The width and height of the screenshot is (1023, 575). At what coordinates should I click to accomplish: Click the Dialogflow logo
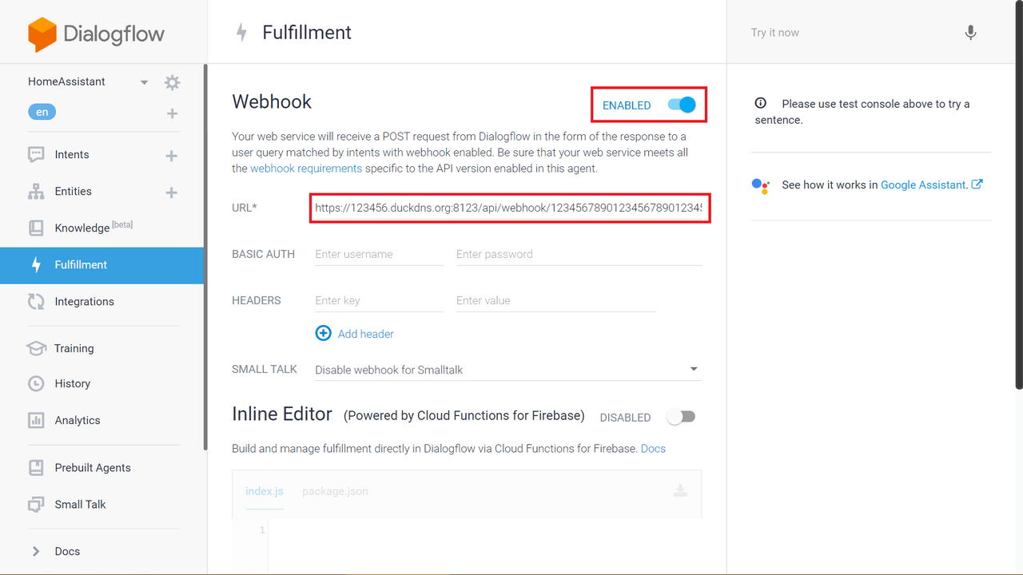[96, 34]
